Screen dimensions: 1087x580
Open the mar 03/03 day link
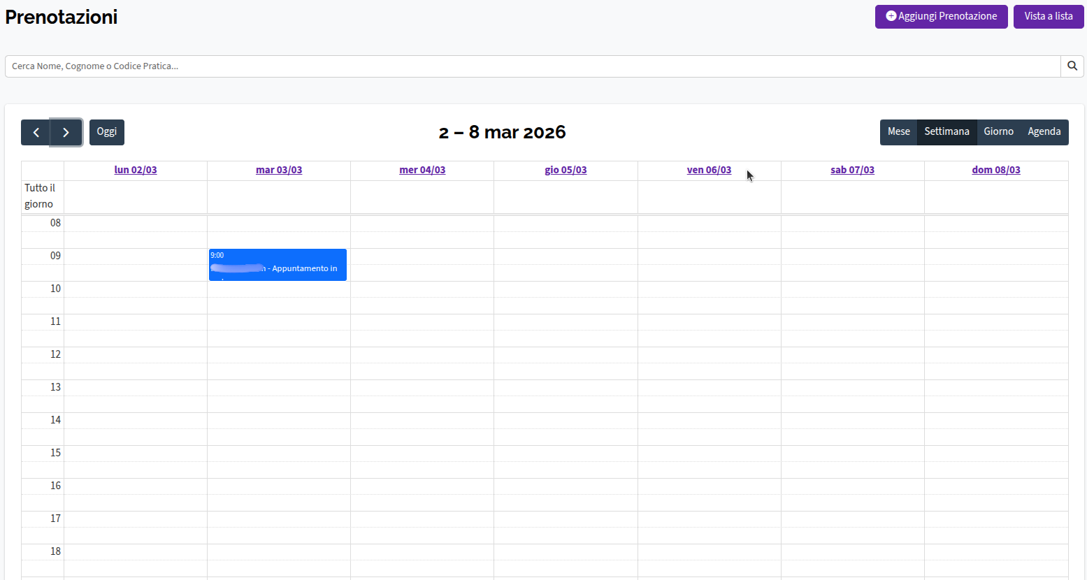278,169
